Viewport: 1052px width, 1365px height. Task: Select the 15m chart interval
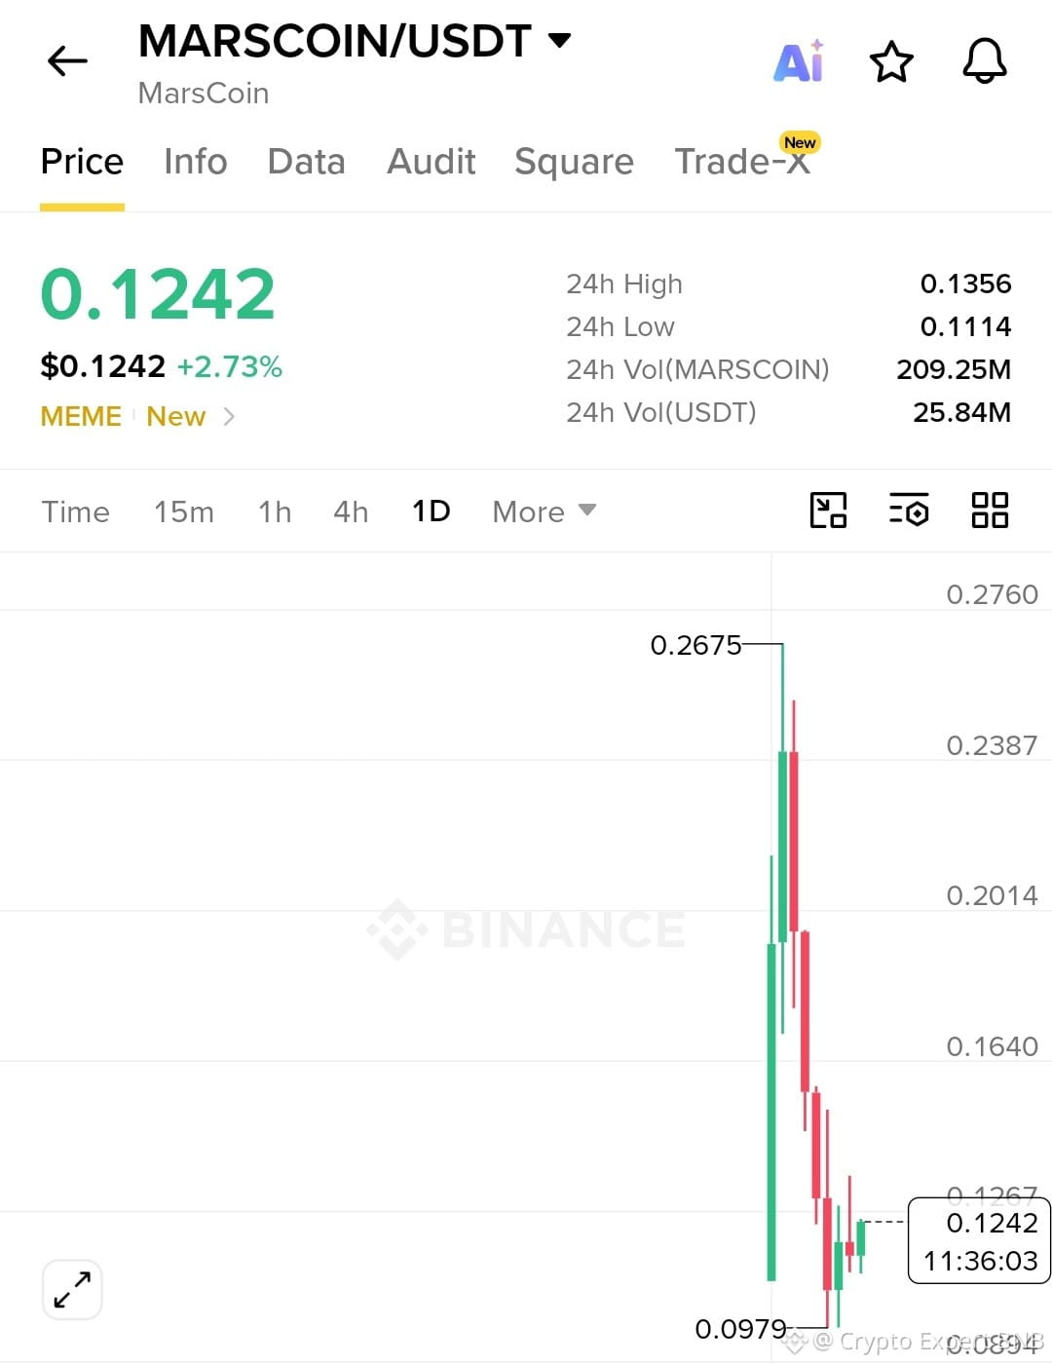183,512
